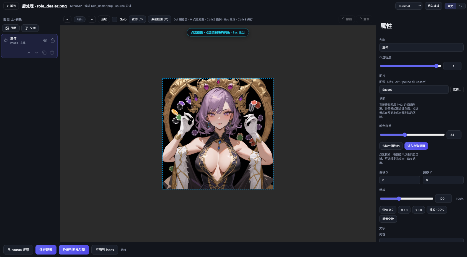Star the 主体 layer
Viewport: 467px width, 257px height.
point(6,40)
